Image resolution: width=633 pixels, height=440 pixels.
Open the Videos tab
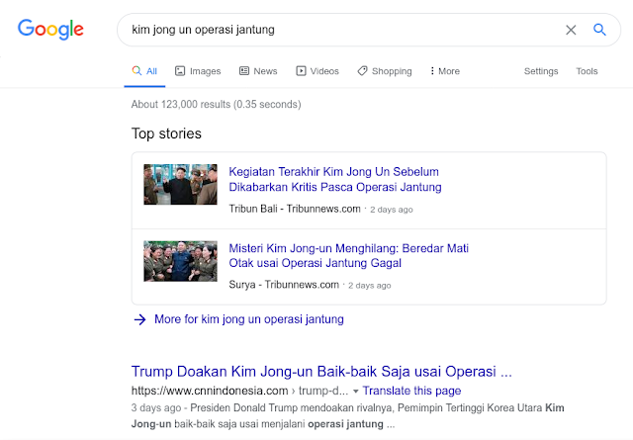point(317,71)
